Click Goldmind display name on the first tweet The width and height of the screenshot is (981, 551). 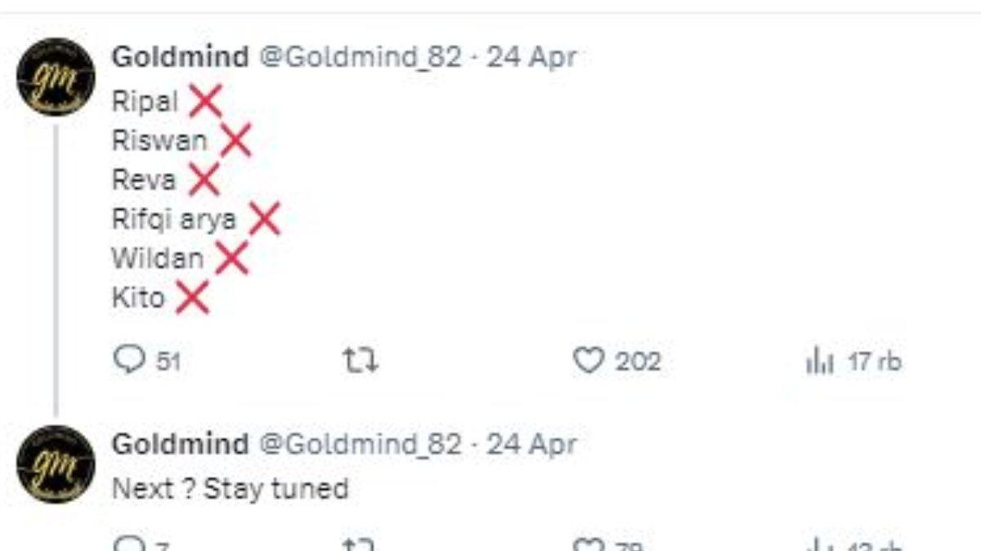[x=180, y=57]
